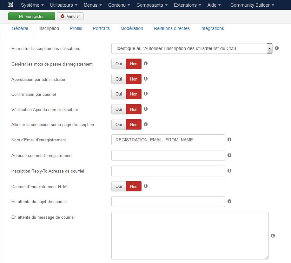Viewport: 291px width, 263px height.
Task: Click the textarea resize handle corner
Action: coord(267,258)
